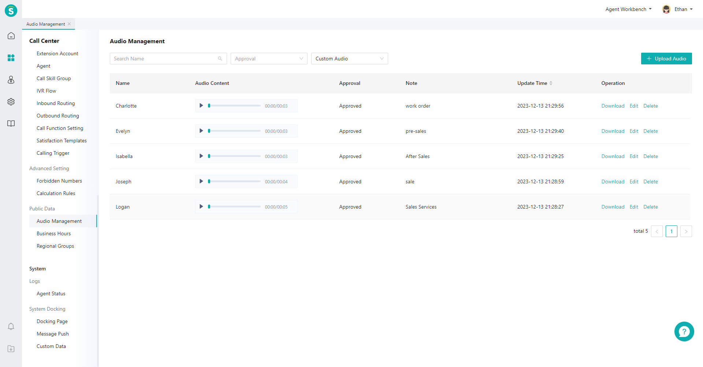Open Agent Status menu item
The width and height of the screenshot is (703, 367).
click(51, 293)
